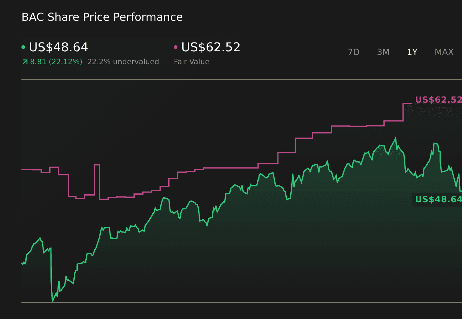This screenshot has height=319, width=462.
Task: Click the pink fair value legend dot
Action: click(176, 47)
